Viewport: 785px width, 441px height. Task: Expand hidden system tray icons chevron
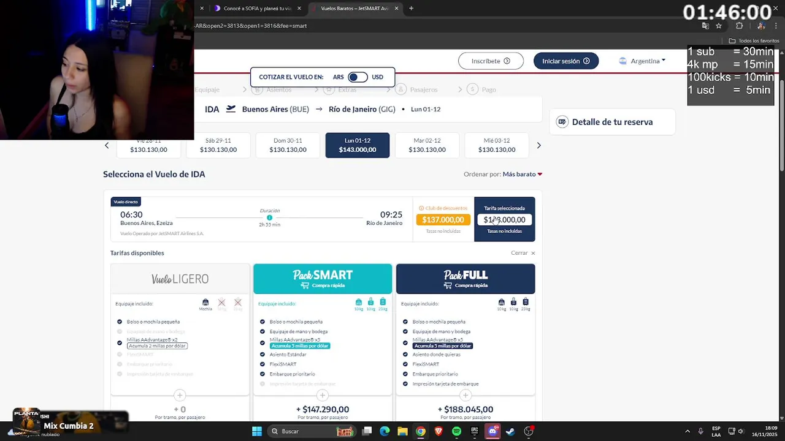pyautogui.click(x=687, y=431)
